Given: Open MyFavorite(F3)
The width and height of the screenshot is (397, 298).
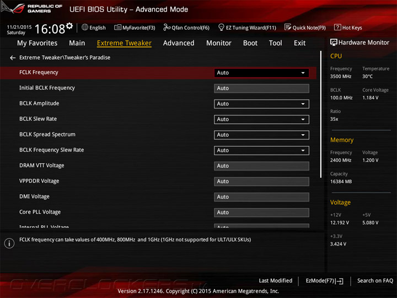Looking at the screenshot, I should (135, 28).
